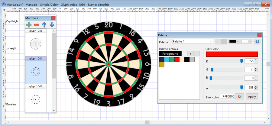Click the green plus add member icon
The height and width of the screenshot is (126, 272).
[29, 24]
